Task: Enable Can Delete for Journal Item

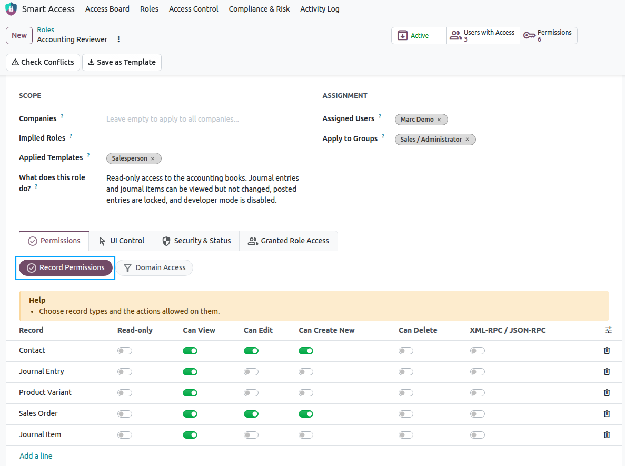Action: click(406, 435)
